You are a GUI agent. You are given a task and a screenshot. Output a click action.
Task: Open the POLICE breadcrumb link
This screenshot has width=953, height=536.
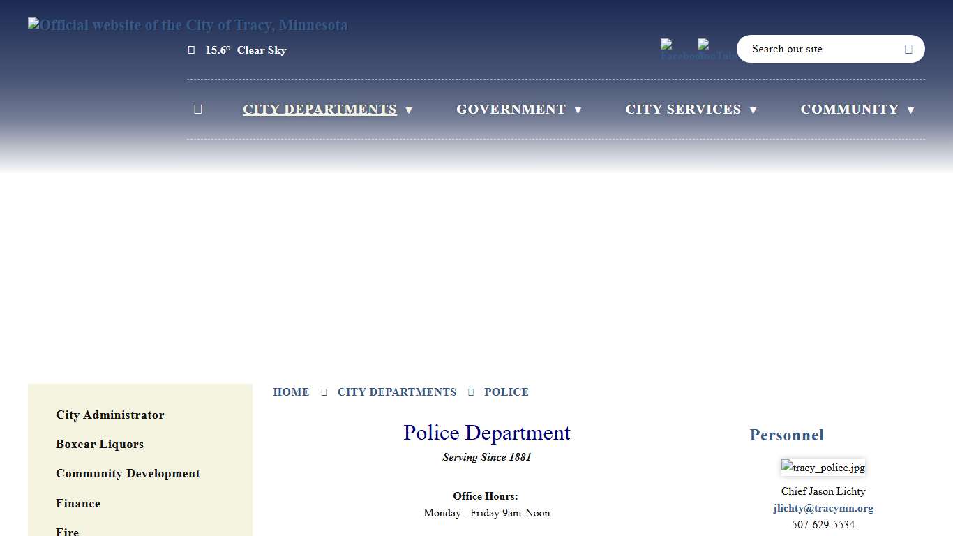point(506,392)
